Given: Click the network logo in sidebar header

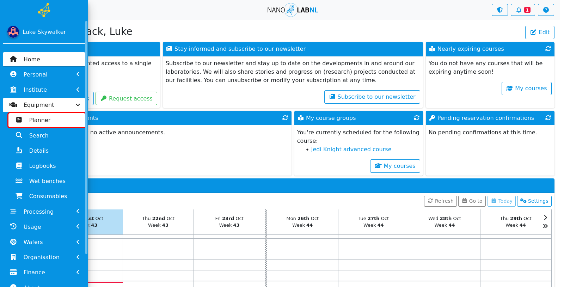Looking at the screenshot, I should (x=44, y=10).
